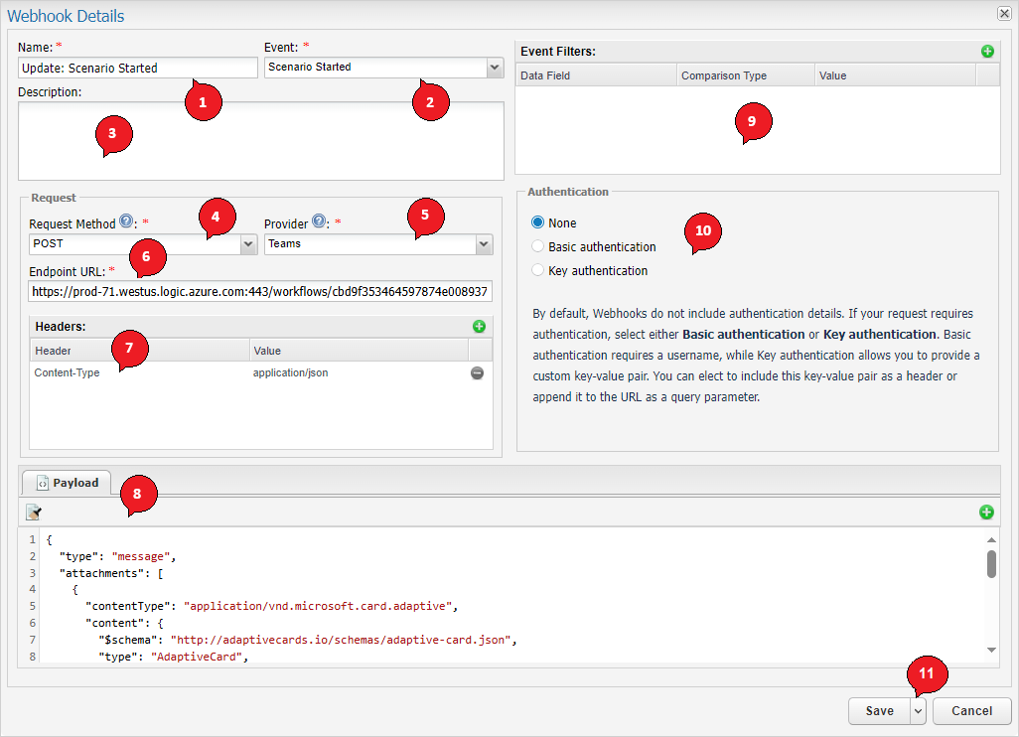Cancel the webhook configuration
The height and width of the screenshot is (737, 1019).
point(970,710)
